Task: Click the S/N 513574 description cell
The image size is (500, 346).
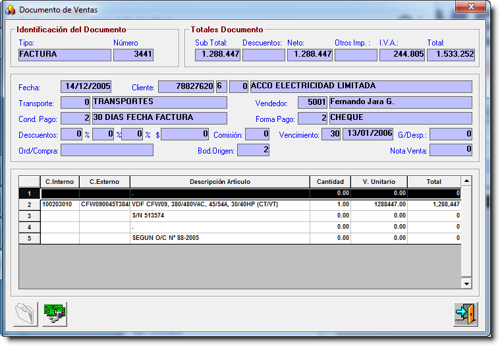Action: tap(220, 216)
